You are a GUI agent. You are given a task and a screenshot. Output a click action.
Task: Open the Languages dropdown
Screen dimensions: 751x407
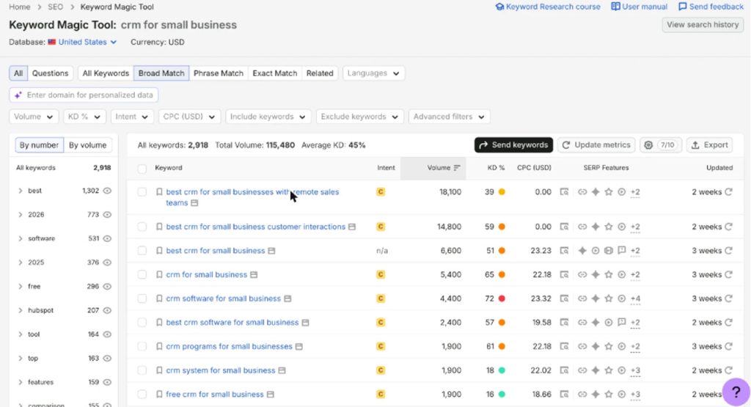click(373, 73)
